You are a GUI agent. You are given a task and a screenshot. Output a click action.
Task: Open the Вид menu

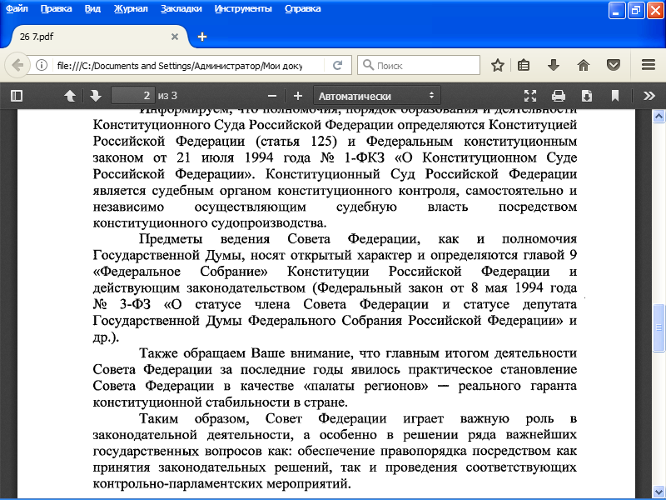point(92,9)
